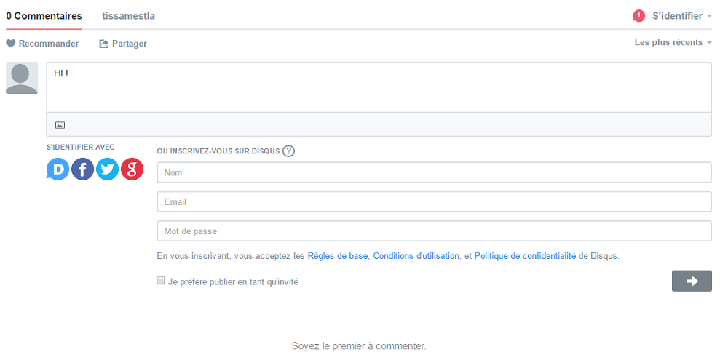This screenshot has height=360, width=728.
Task: Open the Conditions d'utilisation link
Action: (x=416, y=255)
